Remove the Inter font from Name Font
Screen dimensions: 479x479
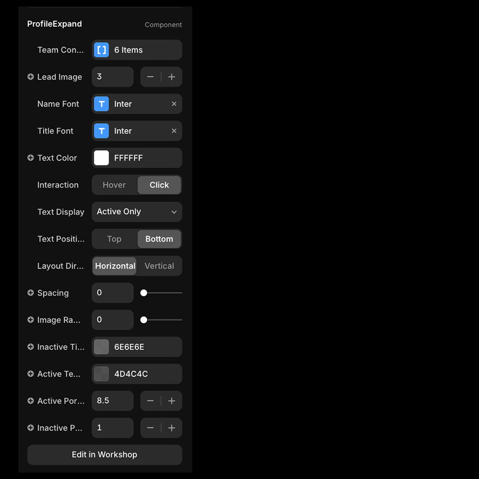(174, 104)
